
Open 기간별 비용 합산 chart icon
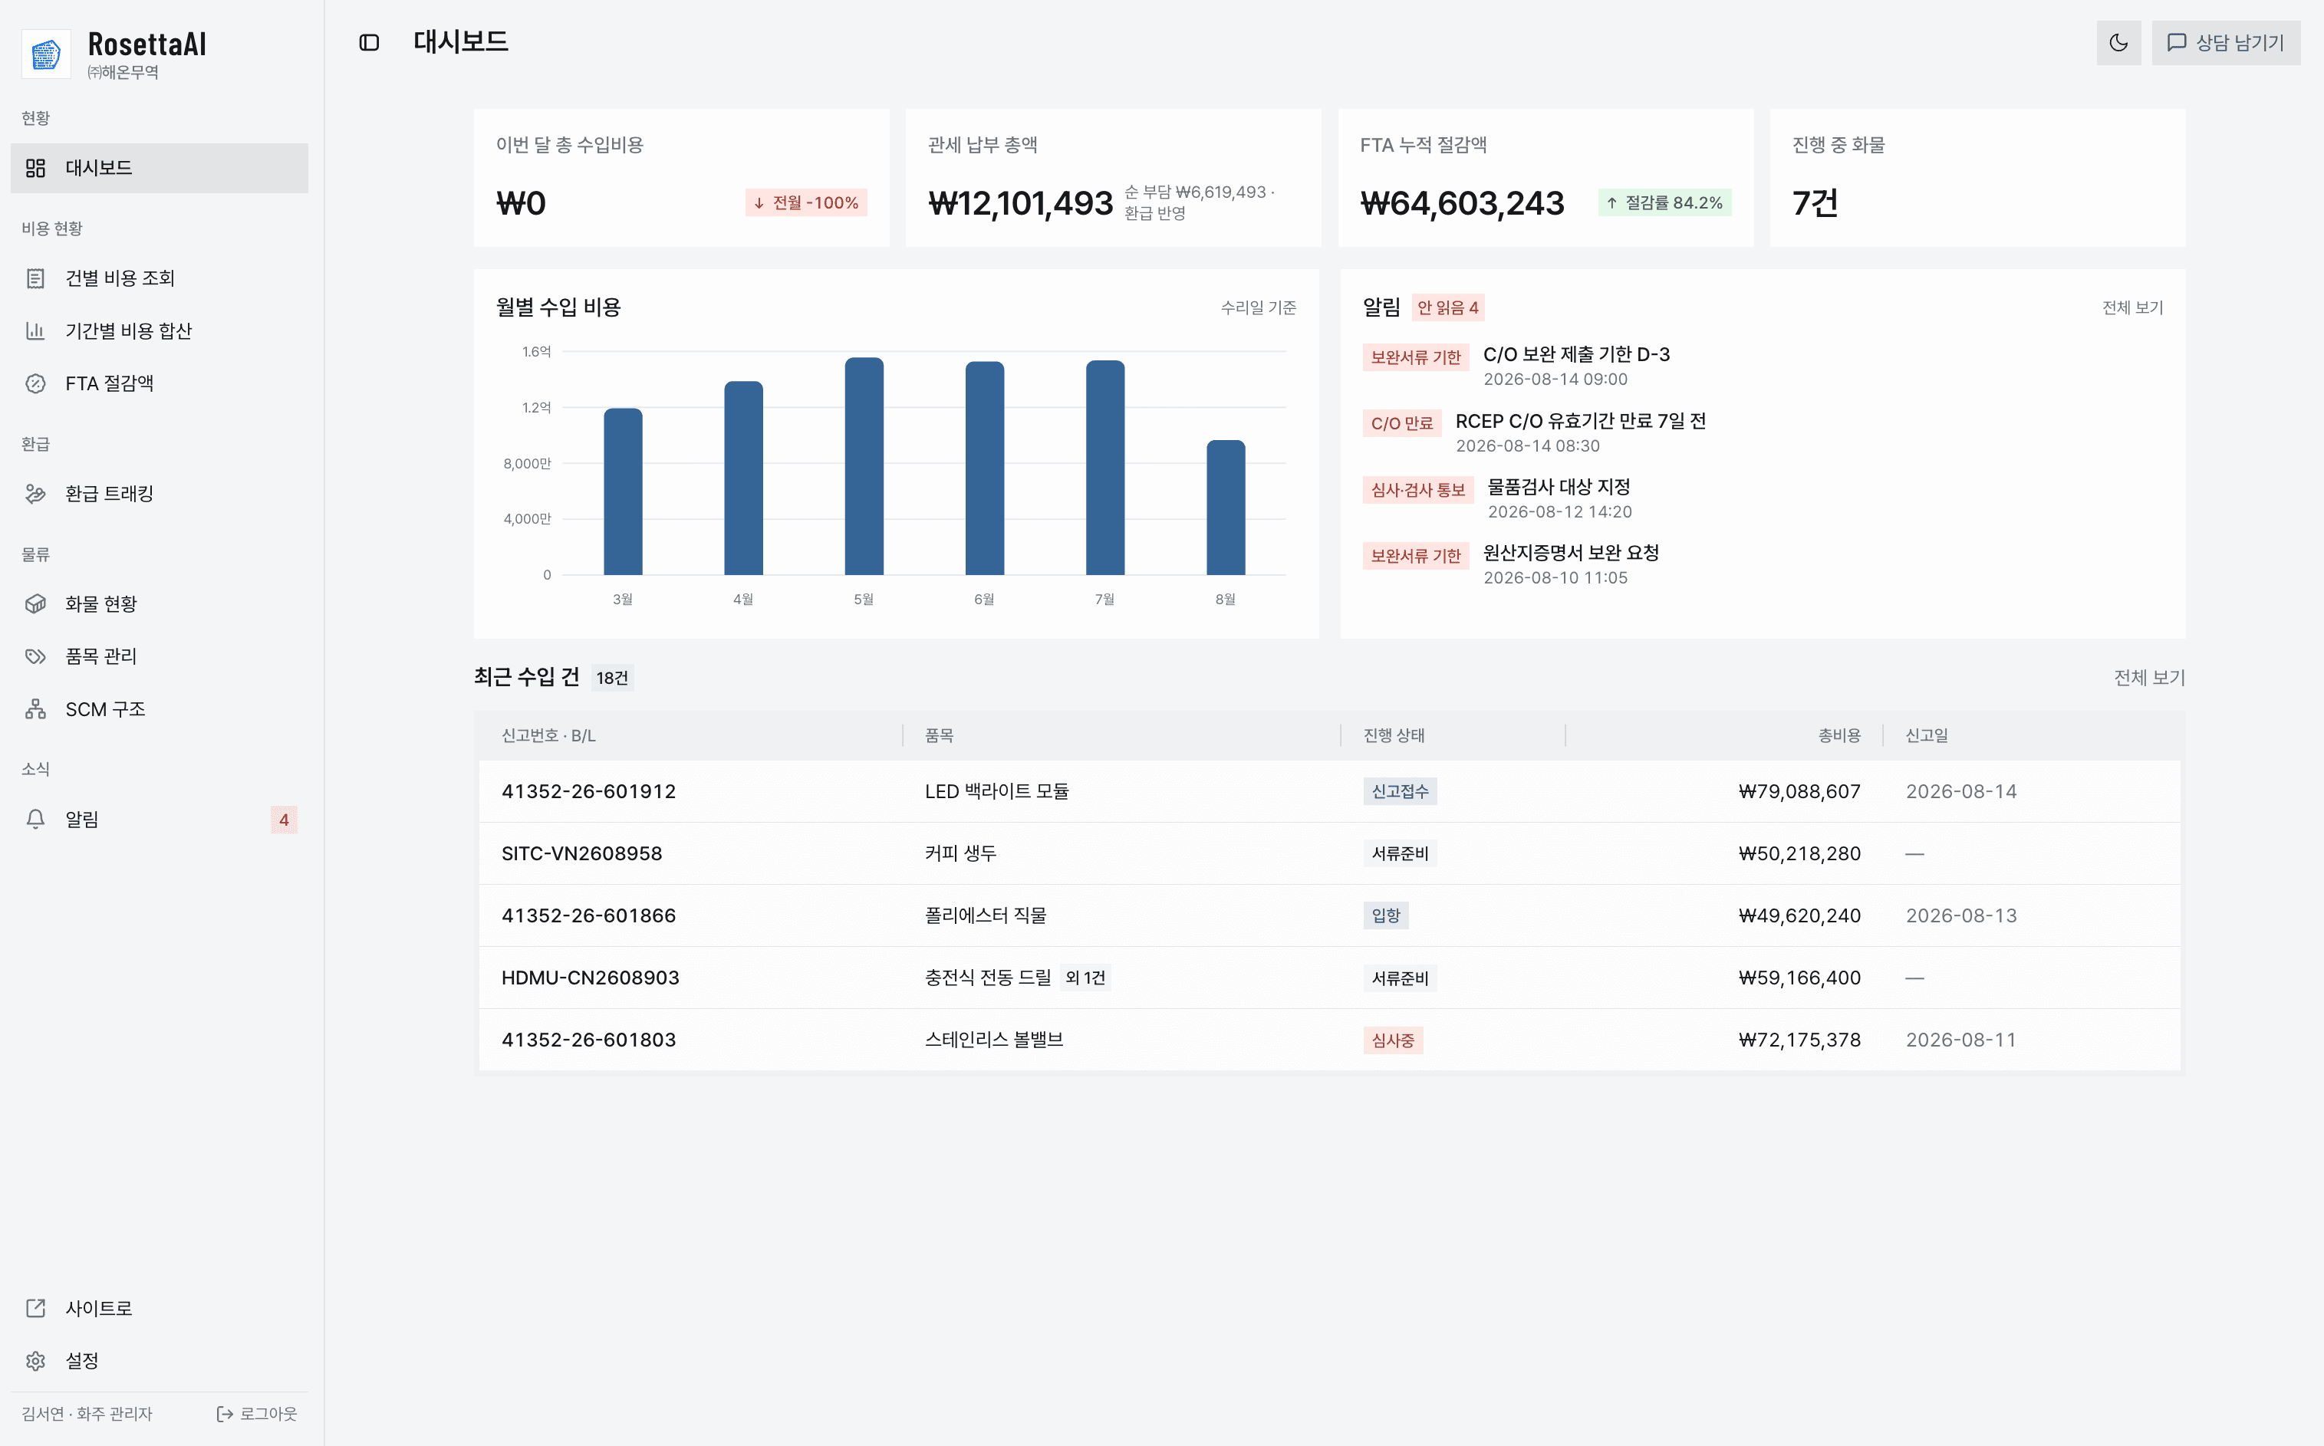(x=35, y=331)
